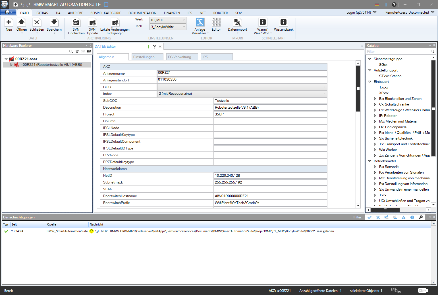Click search magnifier in Hardware Explorer

[71, 51]
